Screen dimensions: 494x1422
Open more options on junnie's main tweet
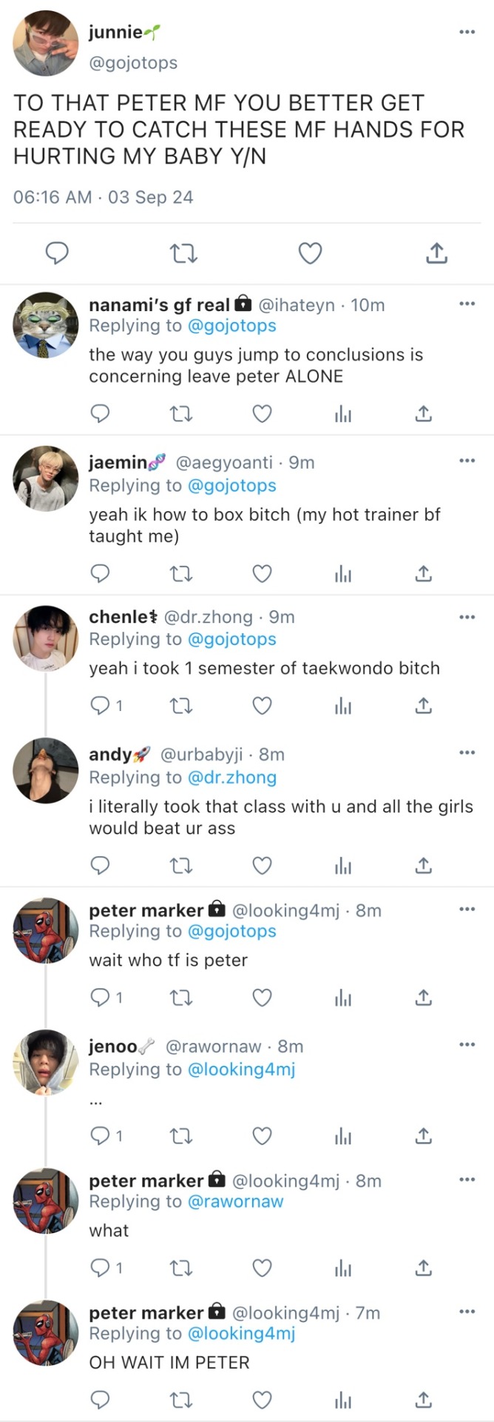click(x=467, y=32)
